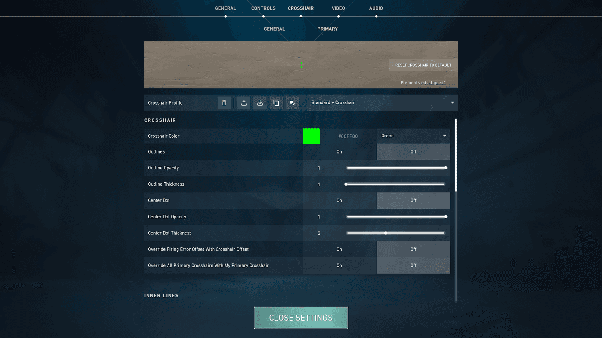This screenshot has width=602, height=338.
Task: Click RESET CROSSHAIR TO DEFAULT
Action: point(423,65)
